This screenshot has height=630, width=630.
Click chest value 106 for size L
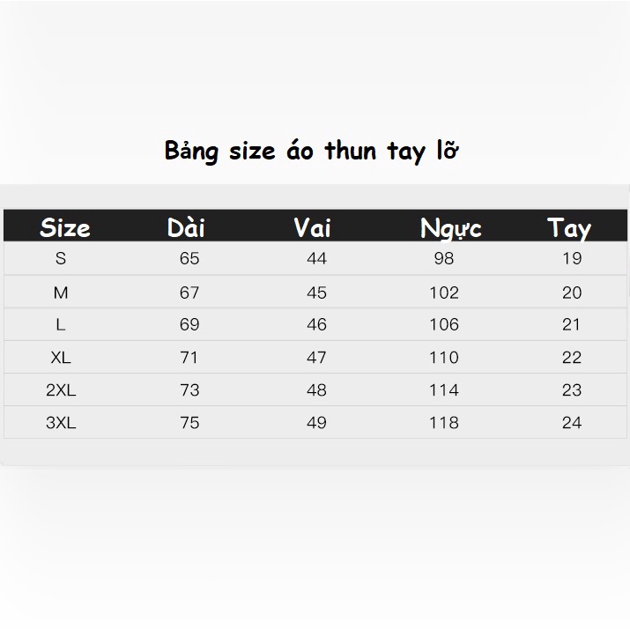click(x=444, y=325)
